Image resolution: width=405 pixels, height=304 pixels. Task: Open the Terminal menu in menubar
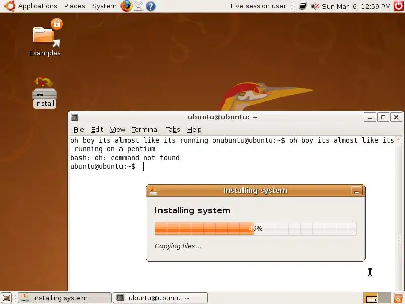click(145, 130)
